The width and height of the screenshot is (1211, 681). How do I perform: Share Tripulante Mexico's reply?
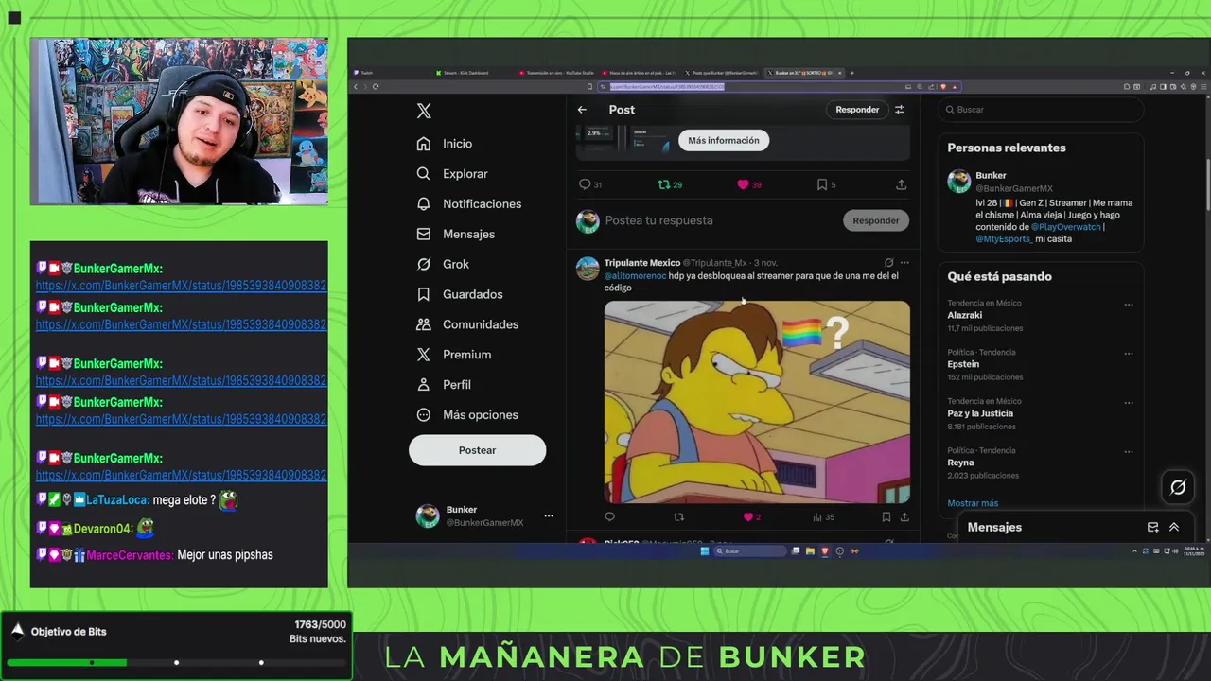coord(904,517)
